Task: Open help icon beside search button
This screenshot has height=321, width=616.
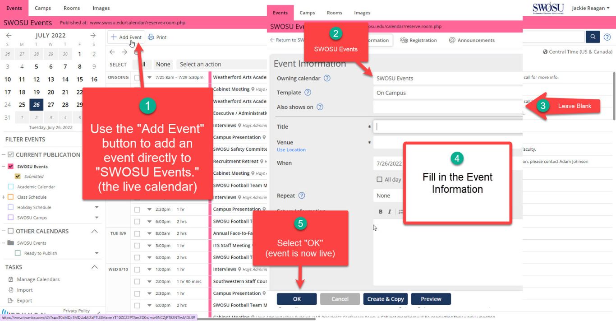Action: pyautogui.click(x=607, y=37)
